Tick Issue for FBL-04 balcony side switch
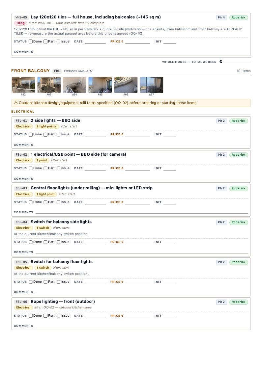262x370 pixels. click(59, 242)
